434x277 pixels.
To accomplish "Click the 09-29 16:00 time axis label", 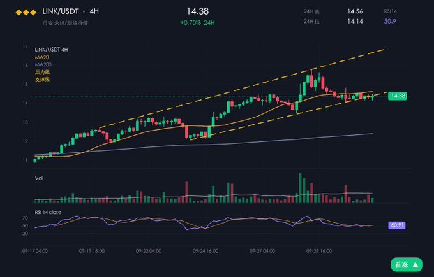I will coord(319,251).
